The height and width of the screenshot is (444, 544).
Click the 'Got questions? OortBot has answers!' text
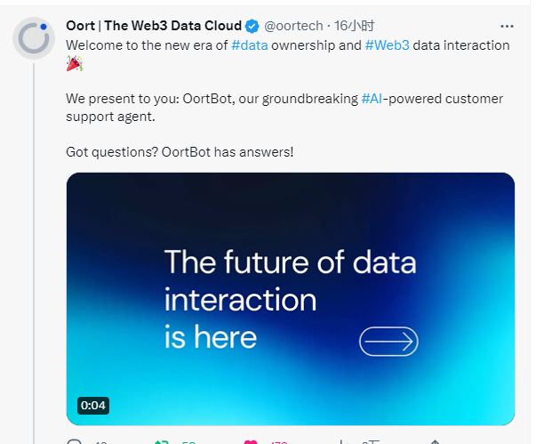click(x=180, y=152)
